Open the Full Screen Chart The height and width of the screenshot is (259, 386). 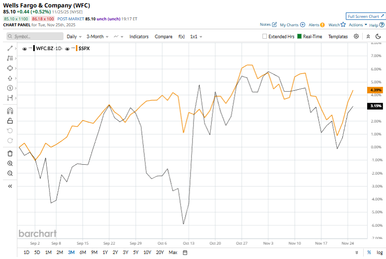[x=365, y=16]
